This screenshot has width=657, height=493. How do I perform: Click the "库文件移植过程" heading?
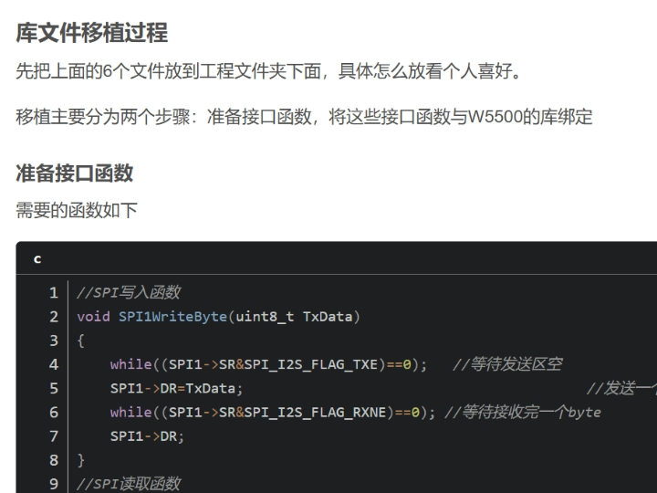tap(92, 33)
